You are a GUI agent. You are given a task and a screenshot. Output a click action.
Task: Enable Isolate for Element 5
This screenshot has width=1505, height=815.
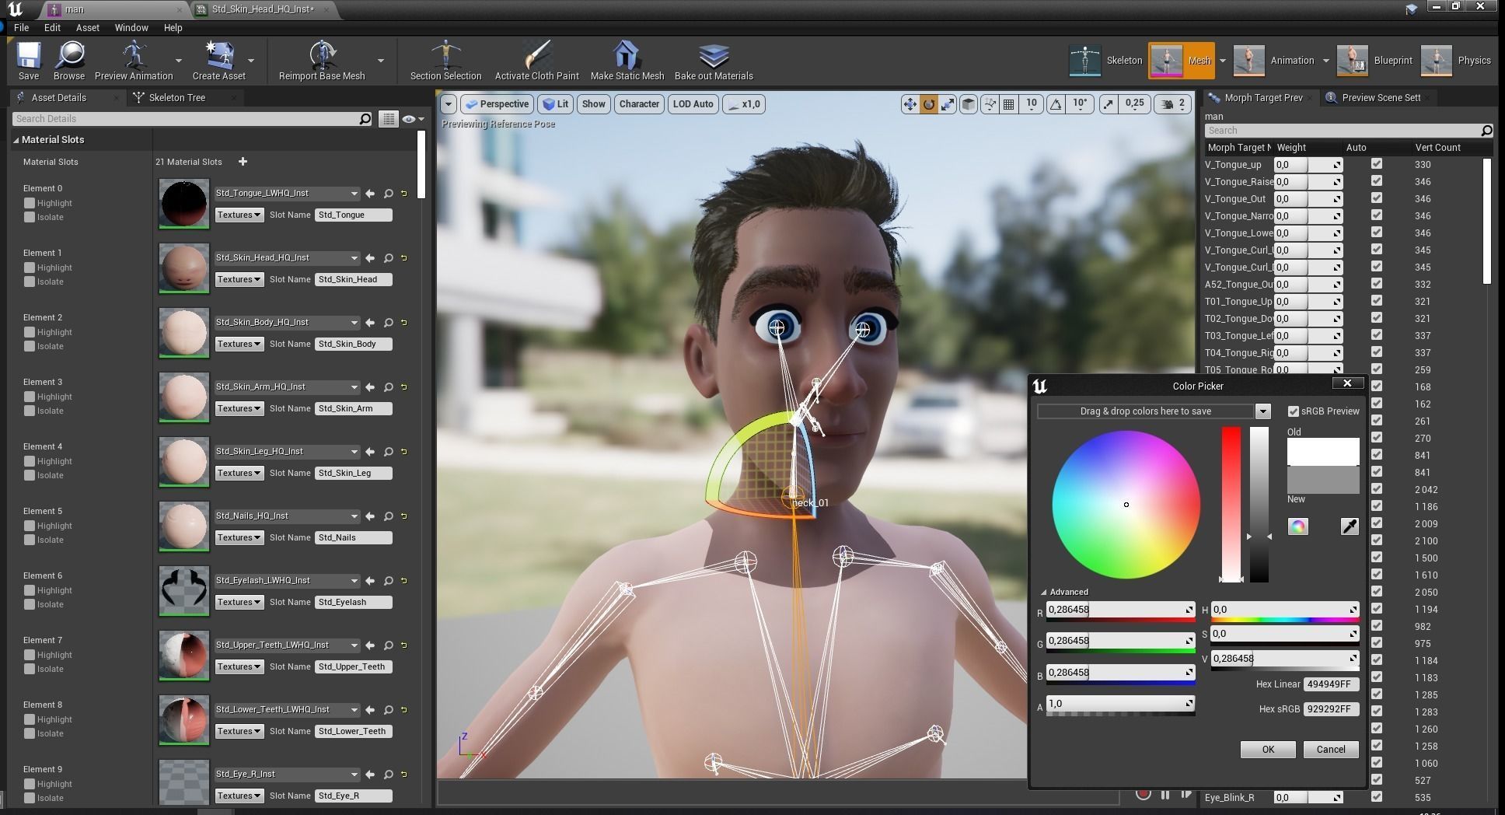(x=30, y=540)
